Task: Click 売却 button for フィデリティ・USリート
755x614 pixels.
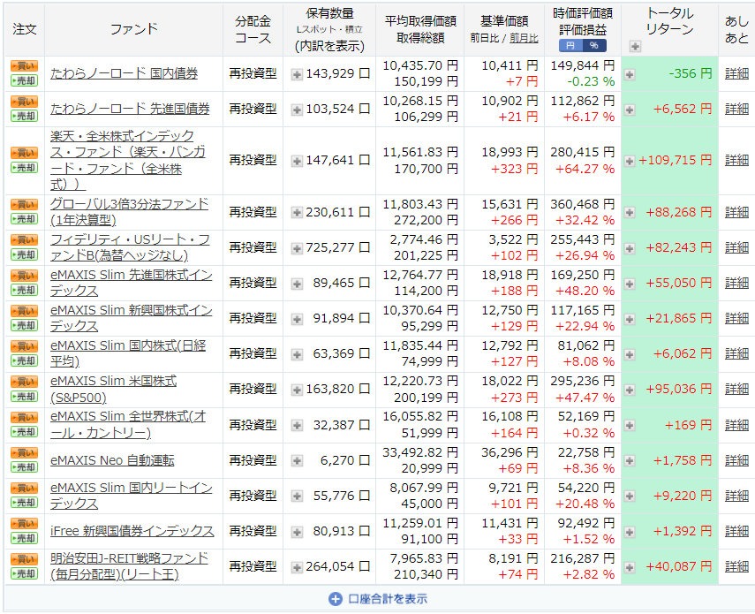Action: (x=24, y=254)
